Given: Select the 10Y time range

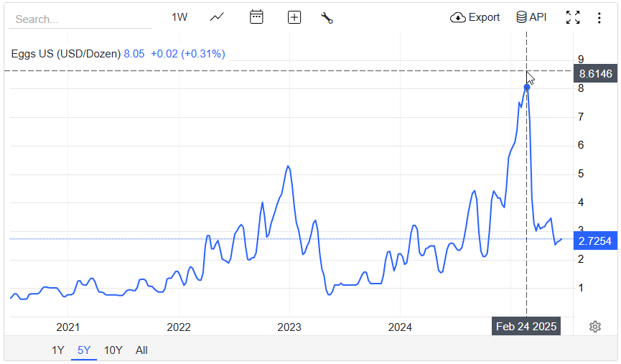Looking at the screenshot, I should click(113, 350).
